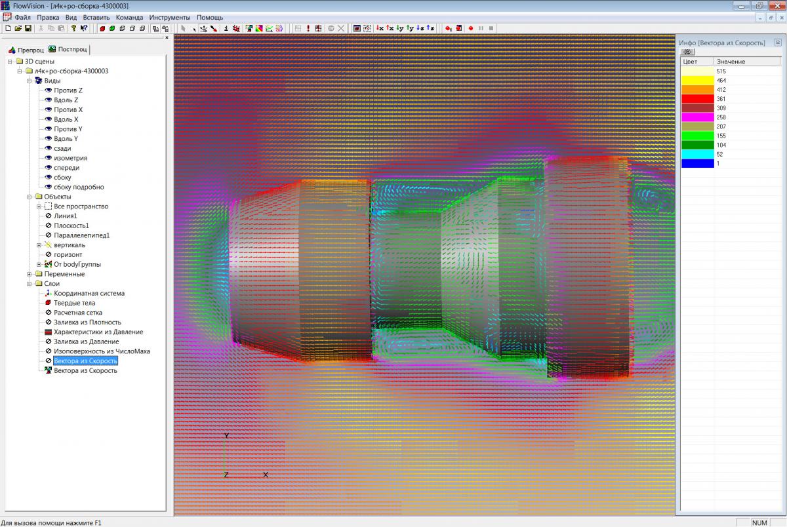The image size is (787, 527).
Task: Click the Open file toolbar icon
Action: pyautogui.click(x=18, y=28)
